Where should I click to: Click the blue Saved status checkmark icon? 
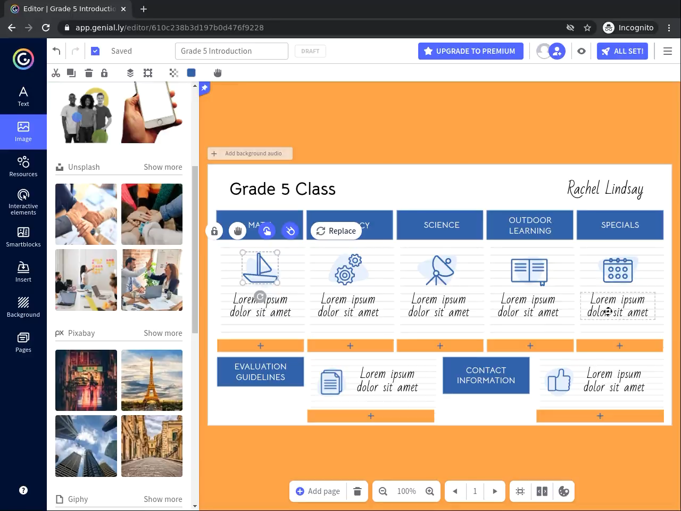coord(95,51)
